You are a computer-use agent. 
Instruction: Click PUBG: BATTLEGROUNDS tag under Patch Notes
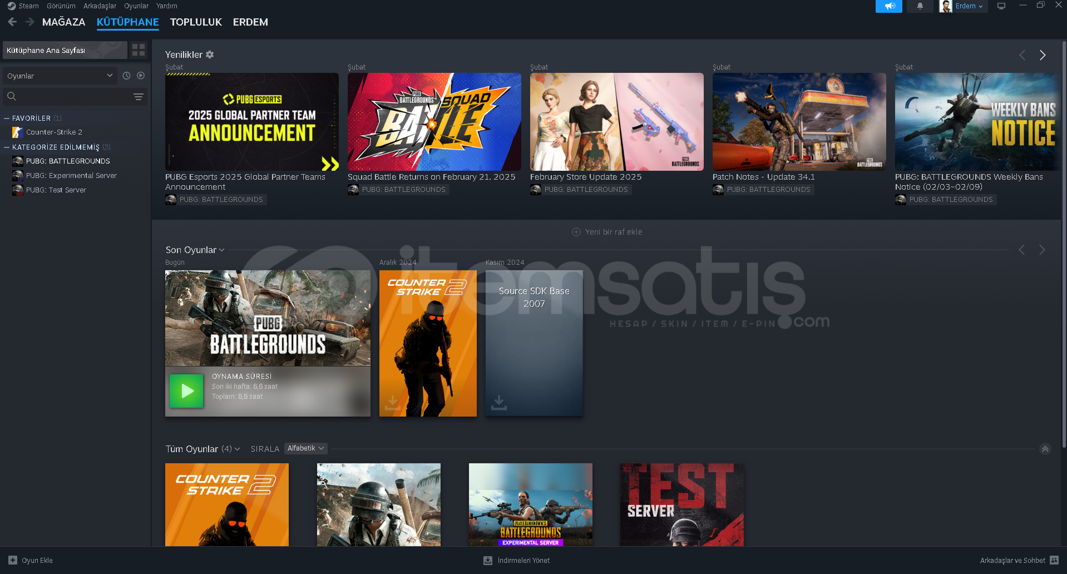[763, 190]
